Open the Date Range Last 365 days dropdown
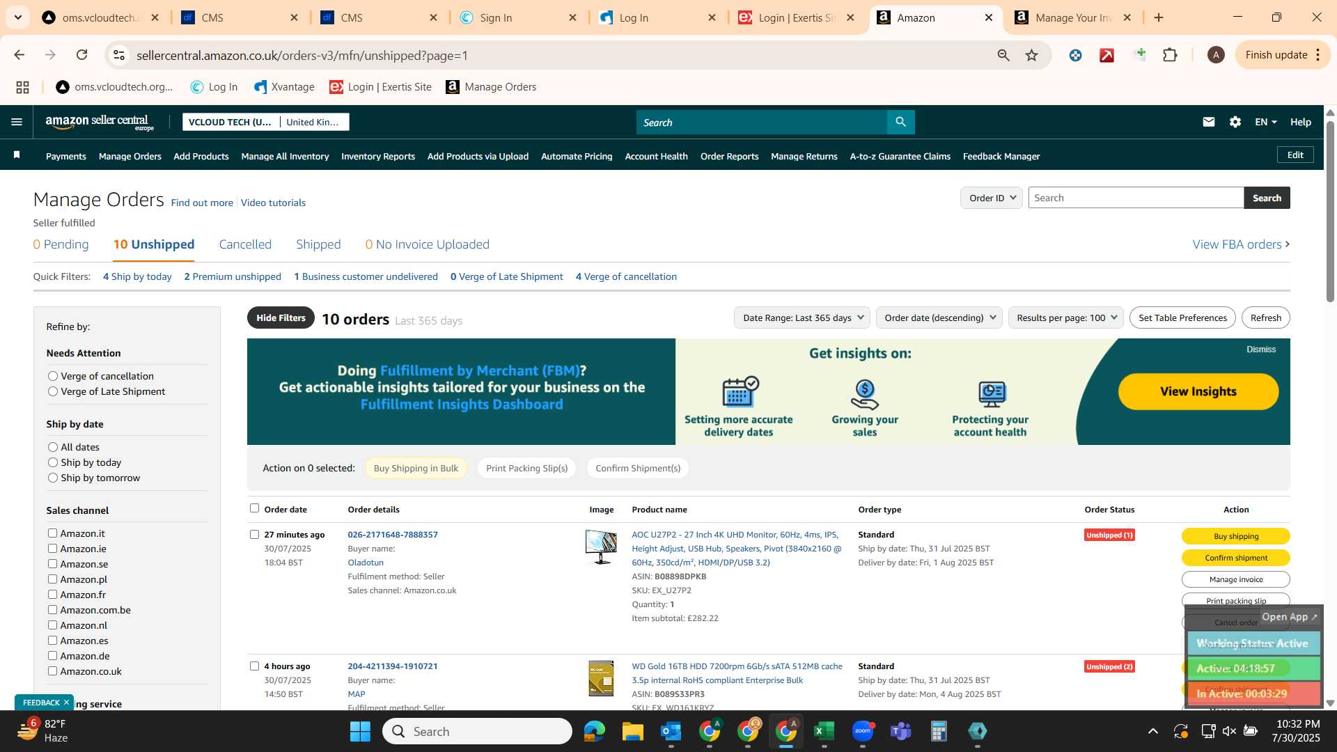The image size is (1337, 752). [802, 318]
